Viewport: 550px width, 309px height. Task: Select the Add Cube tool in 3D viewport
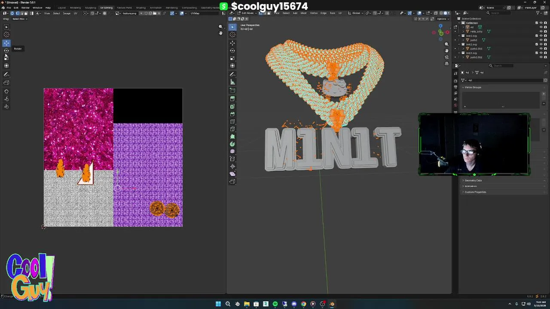coord(232,91)
